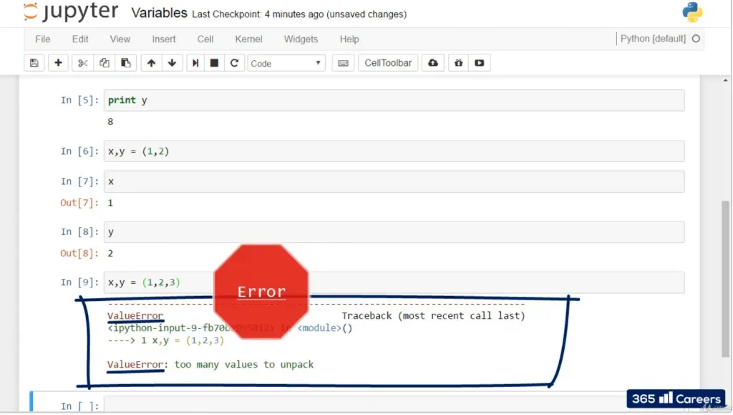Open the command palette keyboard icon

pyautogui.click(x=344, y=63)
